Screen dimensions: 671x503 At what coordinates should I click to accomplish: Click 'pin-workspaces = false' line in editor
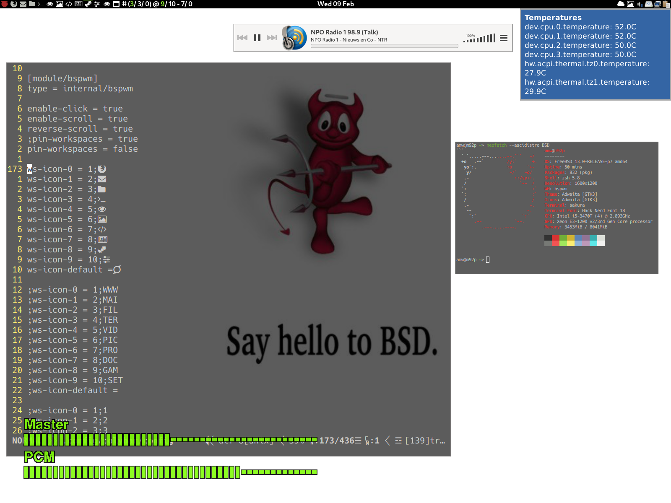point(83,149)
